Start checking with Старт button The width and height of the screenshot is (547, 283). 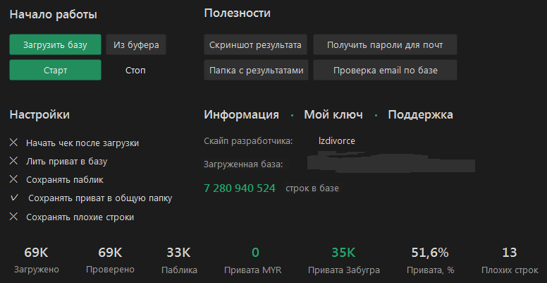pyautogui.click(x=55, y=71)
